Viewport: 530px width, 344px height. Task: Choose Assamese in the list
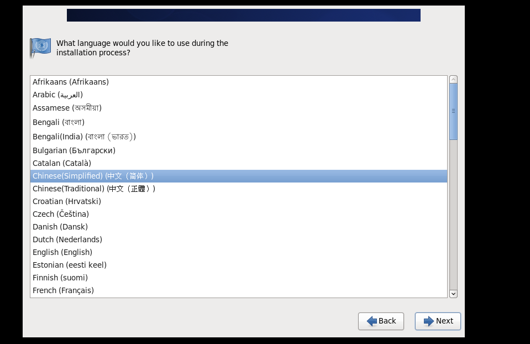239,108
